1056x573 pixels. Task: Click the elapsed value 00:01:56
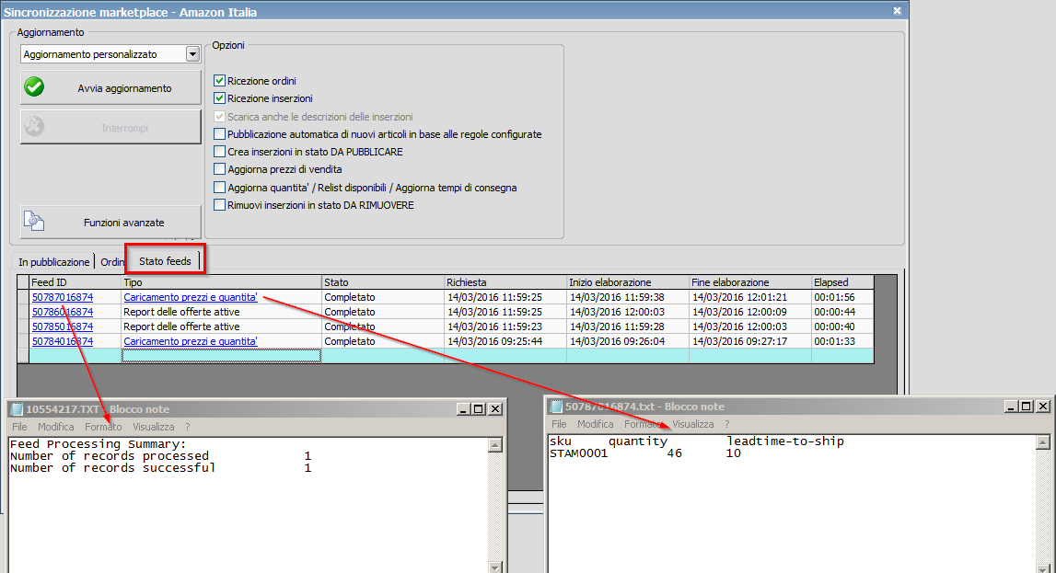[x=834, y=297]
